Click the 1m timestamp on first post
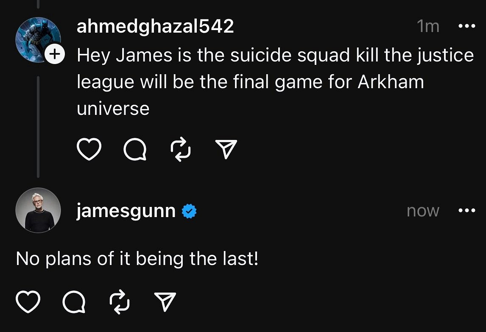The width and height of the screenshot is (486, 332). [428, 27]
